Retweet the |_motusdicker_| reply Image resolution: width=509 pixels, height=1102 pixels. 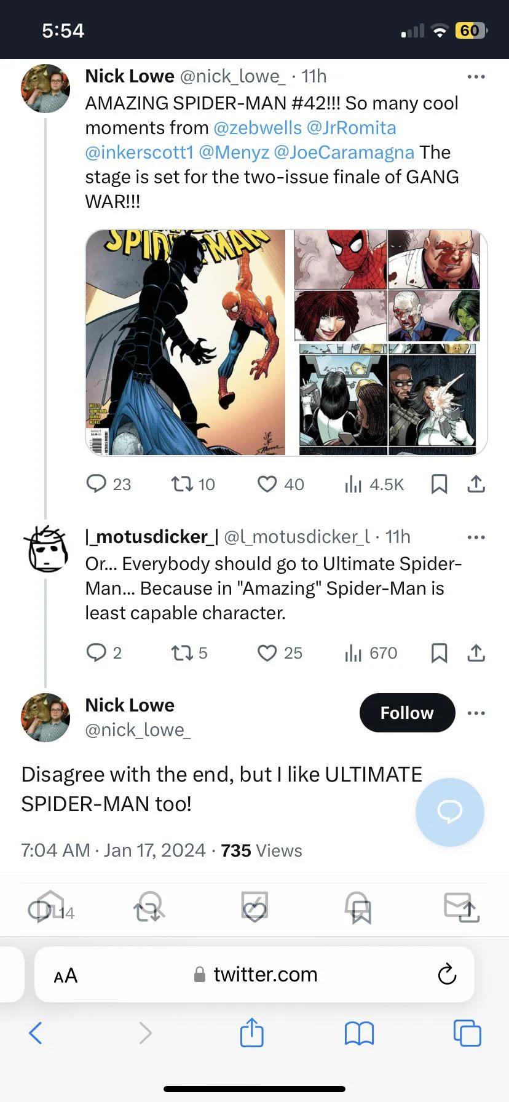(181, 653)
